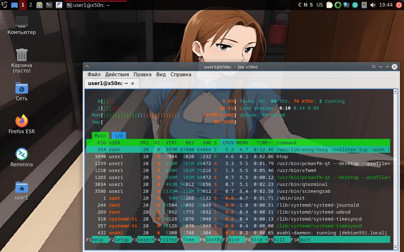Select the systemd-journald process row
This screenshot has width=404, height=252.
point(238,205)
